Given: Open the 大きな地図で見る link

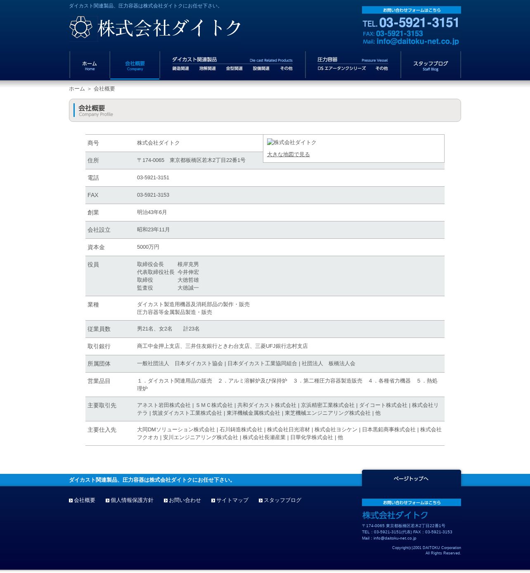Looking at the screenshot, I should coord(289,154).
